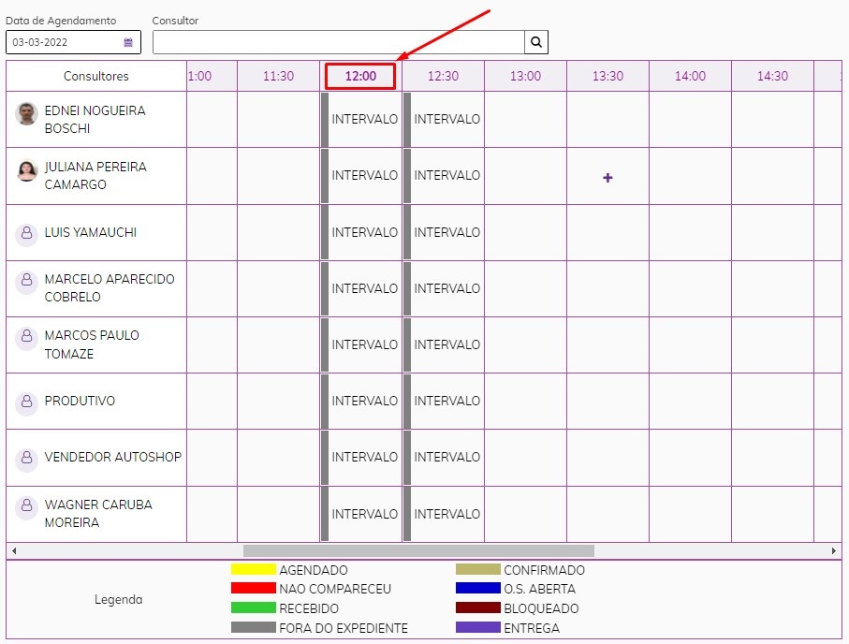This screenshot has height=644, width=849.
Task: Click the left arrow of the horizontal scrollbar
Action: click(14, 550)
